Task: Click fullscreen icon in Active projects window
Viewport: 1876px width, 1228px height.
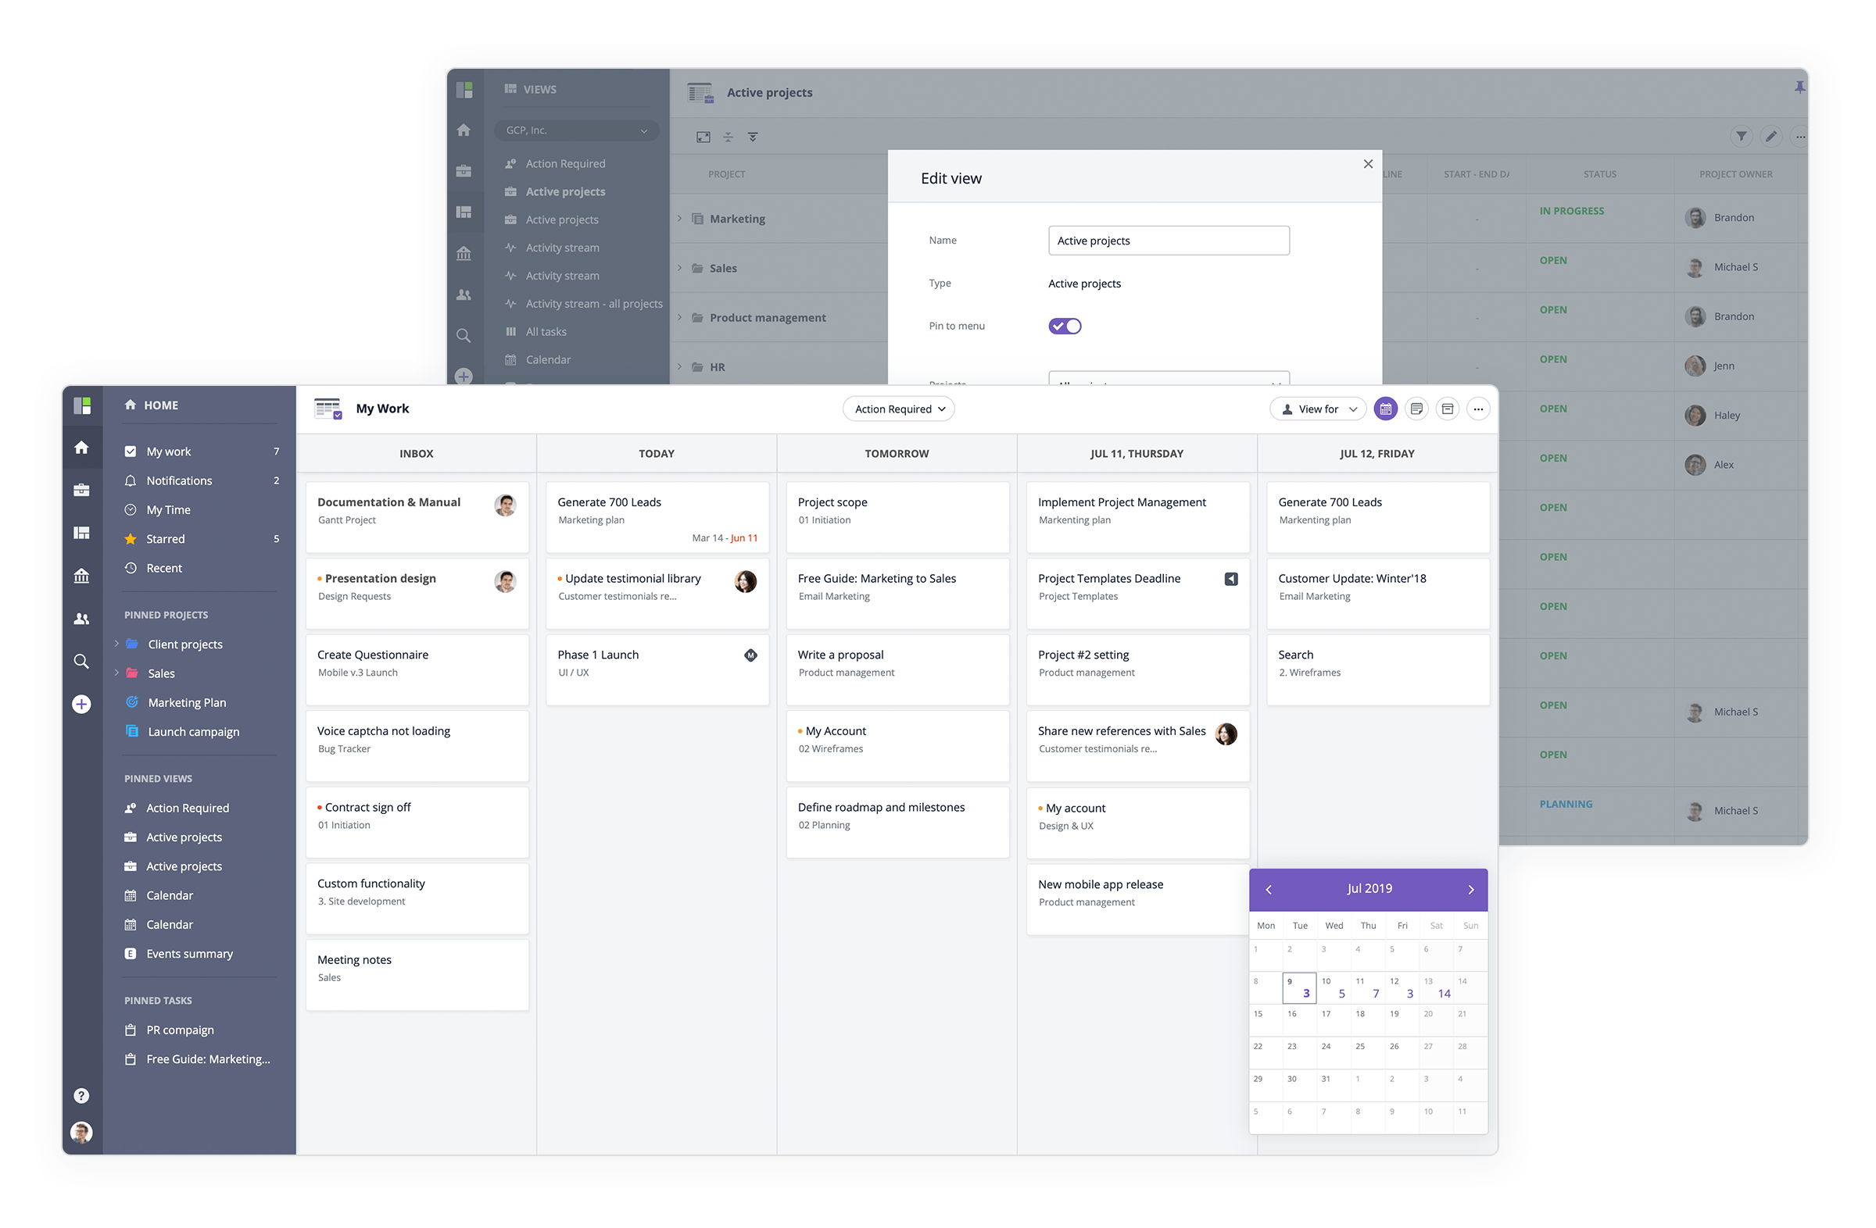Action: 703,137
